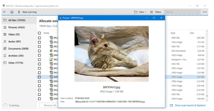Expand the View dropdown
The width and height of the screenshot is (214, 111).
click(140, 12)
